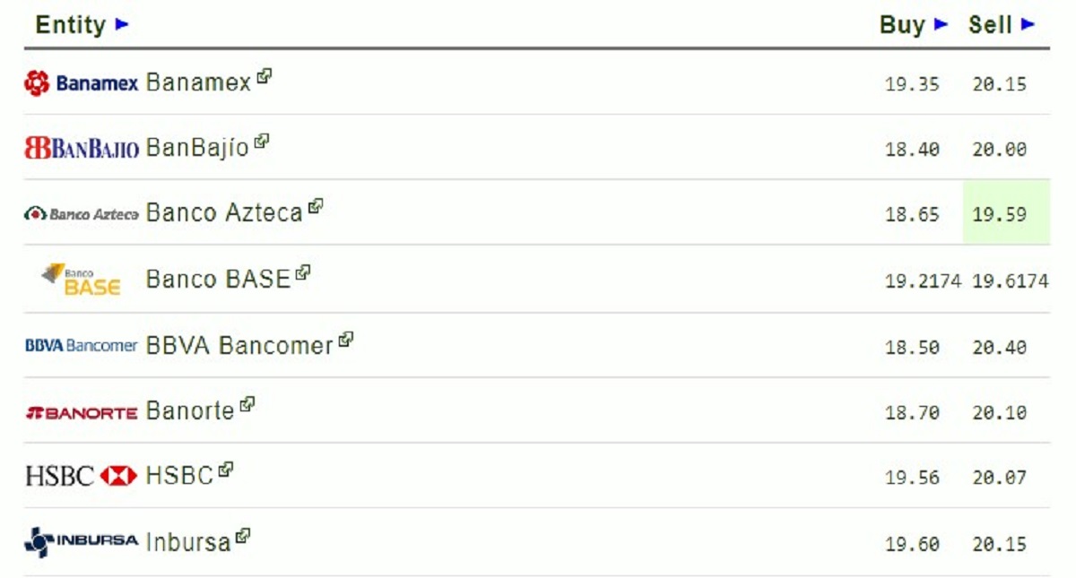Screen dimensions: 1076x578
Task: Click the Banco BASE external link icon
Action: pyautogui.click(x=303, y=272)
